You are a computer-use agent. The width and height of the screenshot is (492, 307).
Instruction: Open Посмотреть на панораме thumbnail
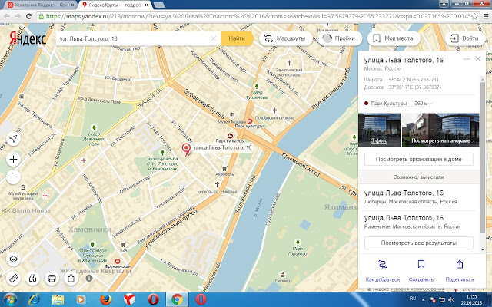click(440, 130)
